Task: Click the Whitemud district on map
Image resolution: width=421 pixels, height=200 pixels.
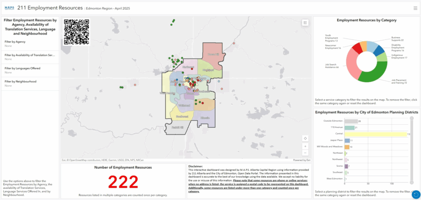Action: click(184, 105)
